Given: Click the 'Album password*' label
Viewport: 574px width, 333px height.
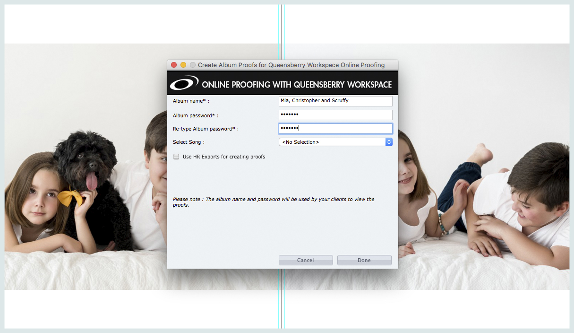Looking at the screenshot, I should pyautogui.click(x=196, y=115).
